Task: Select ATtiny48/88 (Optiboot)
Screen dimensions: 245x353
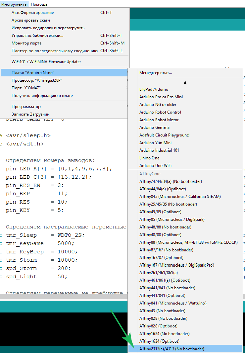Action: (x=185, y=235)
